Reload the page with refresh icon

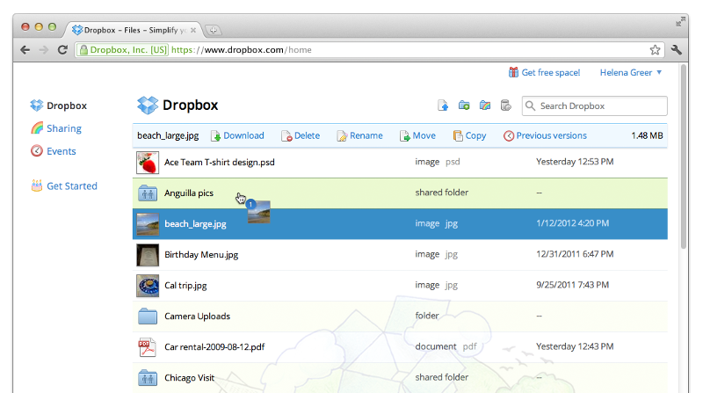pyautogui.click(x=62, y=50)
